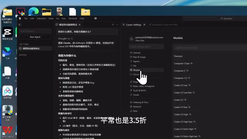Open the View menu
The width and height of the screenshot is (247, 139).
click(51, 19)
